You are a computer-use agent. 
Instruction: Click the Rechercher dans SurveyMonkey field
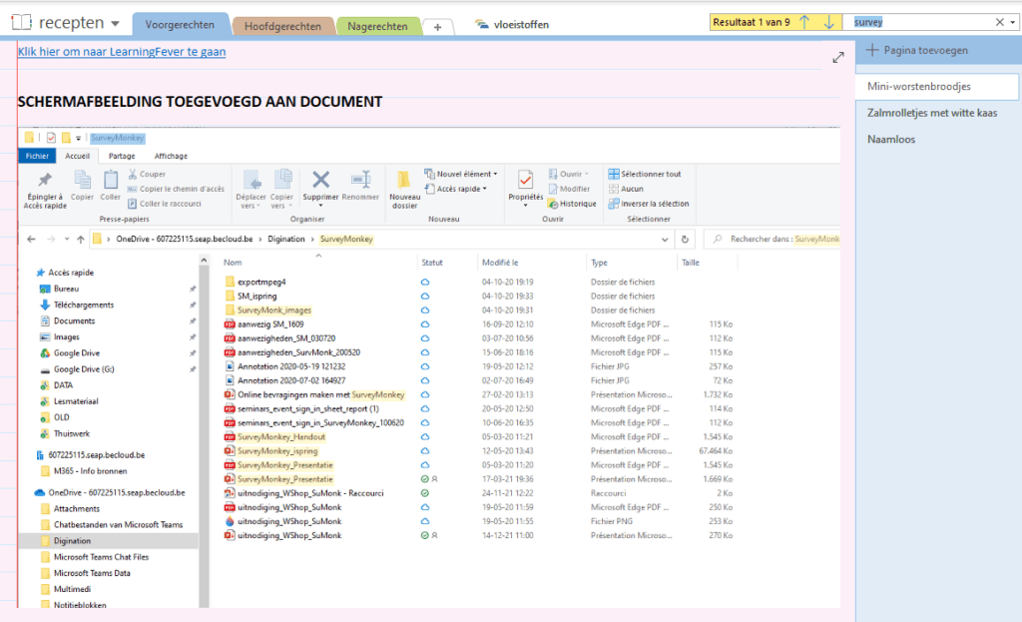click(773, 240)
